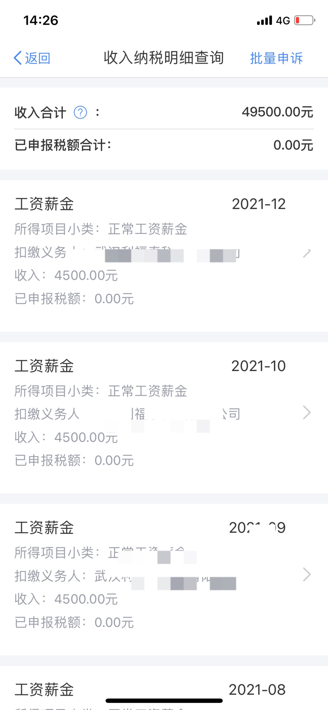Expand the 2021-10 salary record chevron
The image size is (328, 710).
(x=307, y=412)
